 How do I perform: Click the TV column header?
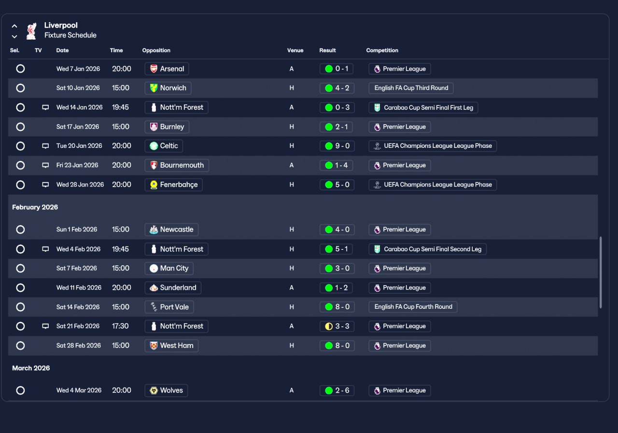[38, 50]
